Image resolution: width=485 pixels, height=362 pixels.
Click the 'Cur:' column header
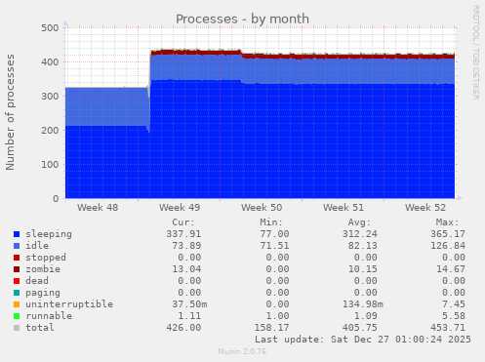pyautogui.click(x=183, y=222)
